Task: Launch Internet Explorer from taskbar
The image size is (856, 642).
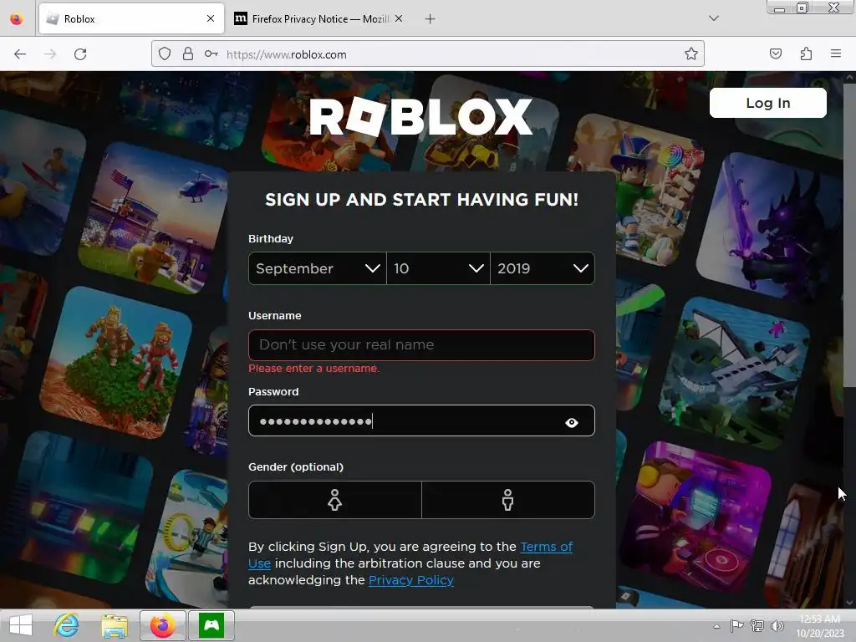Action: pyautogui.click(x=67, y=625)
